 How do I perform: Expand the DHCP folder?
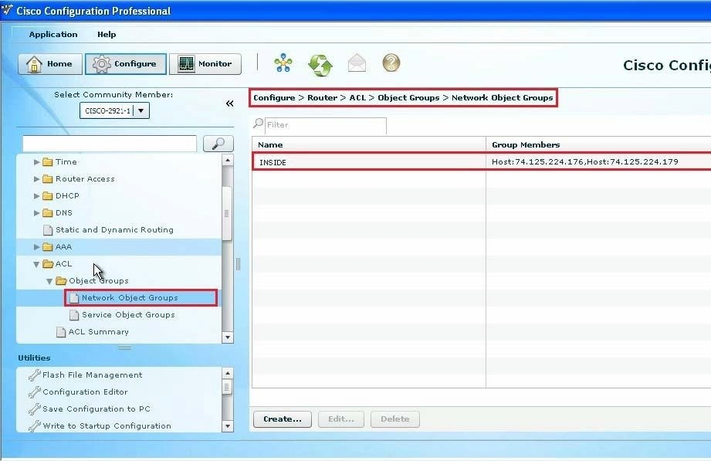37,196
